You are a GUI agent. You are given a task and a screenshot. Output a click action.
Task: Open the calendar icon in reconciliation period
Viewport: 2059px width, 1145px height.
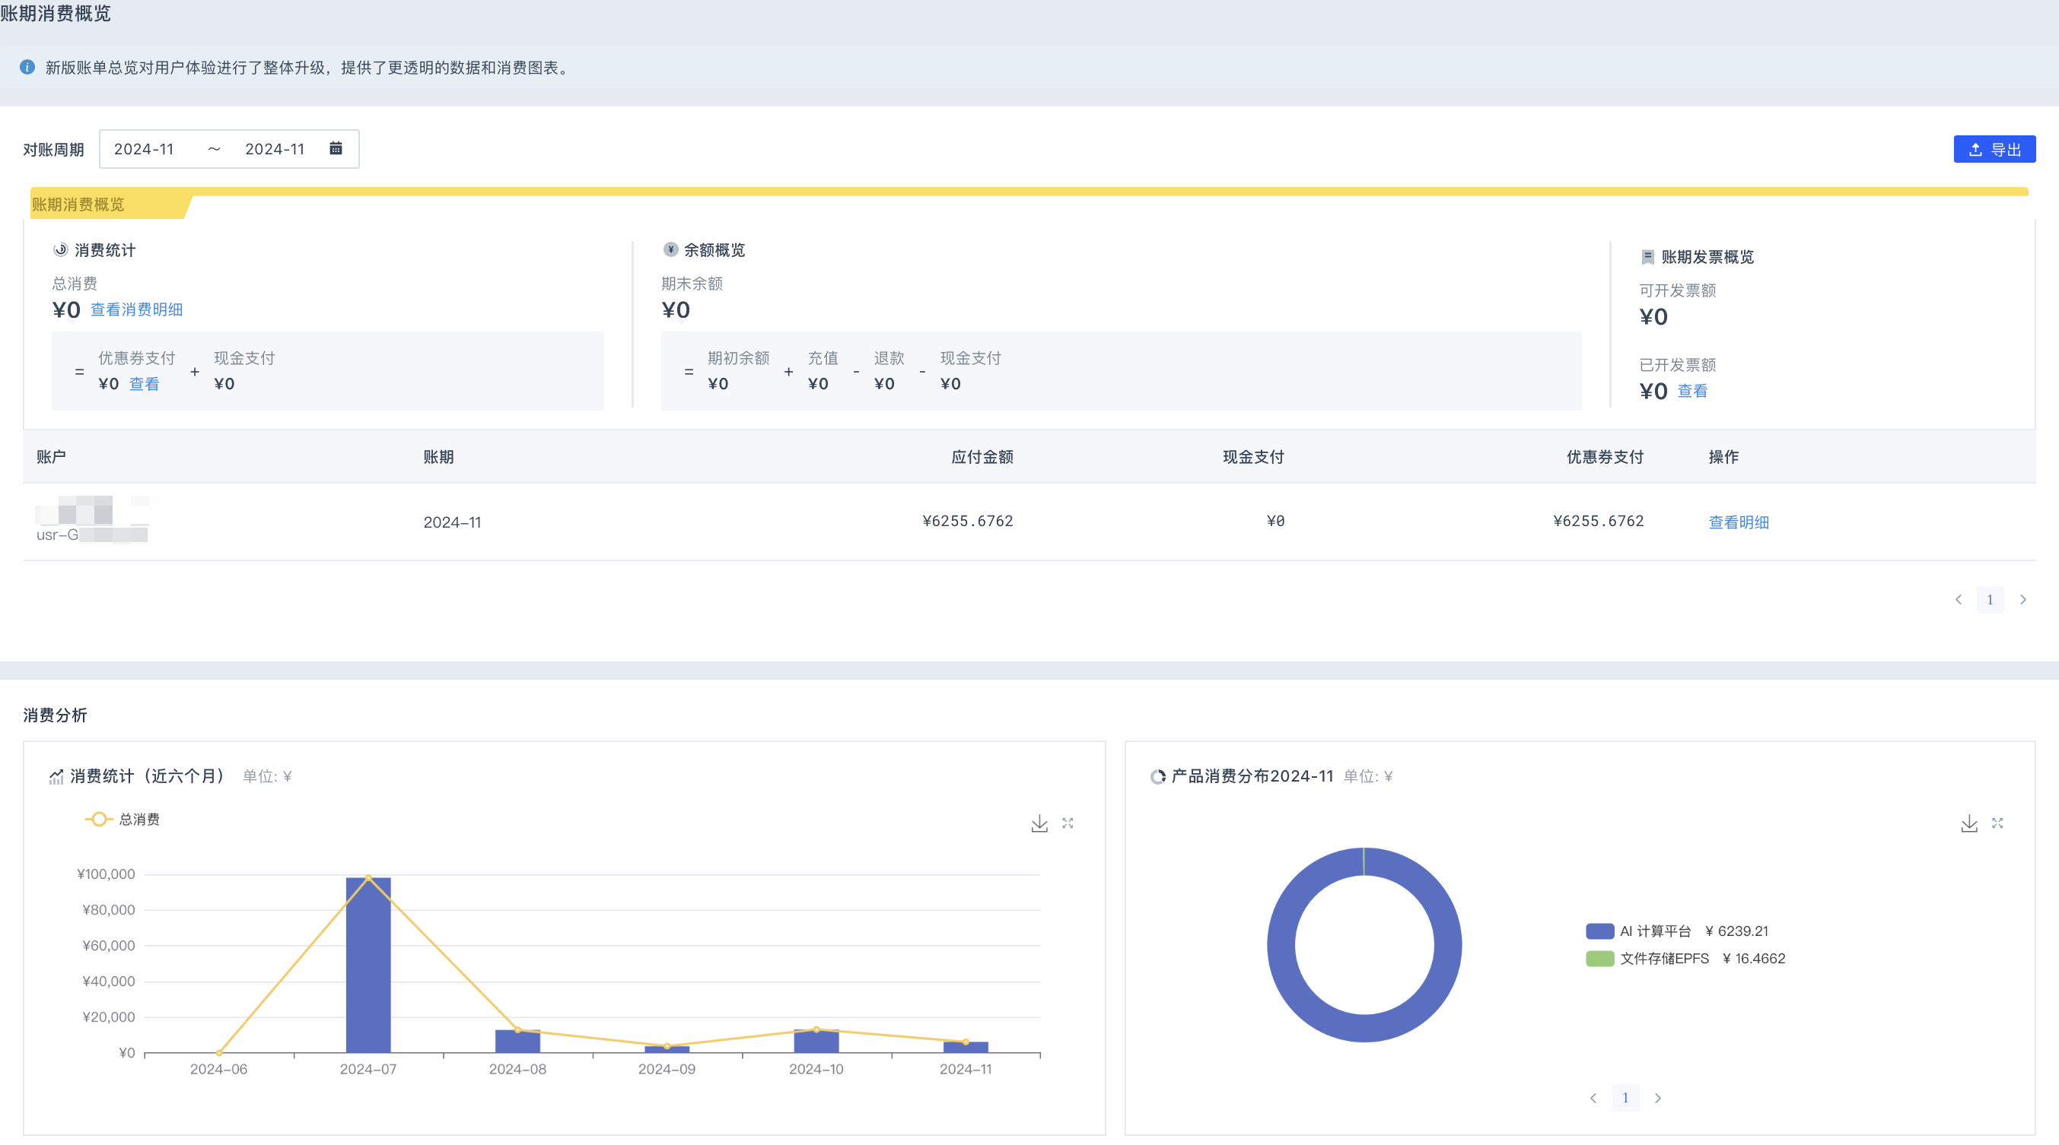336,148
